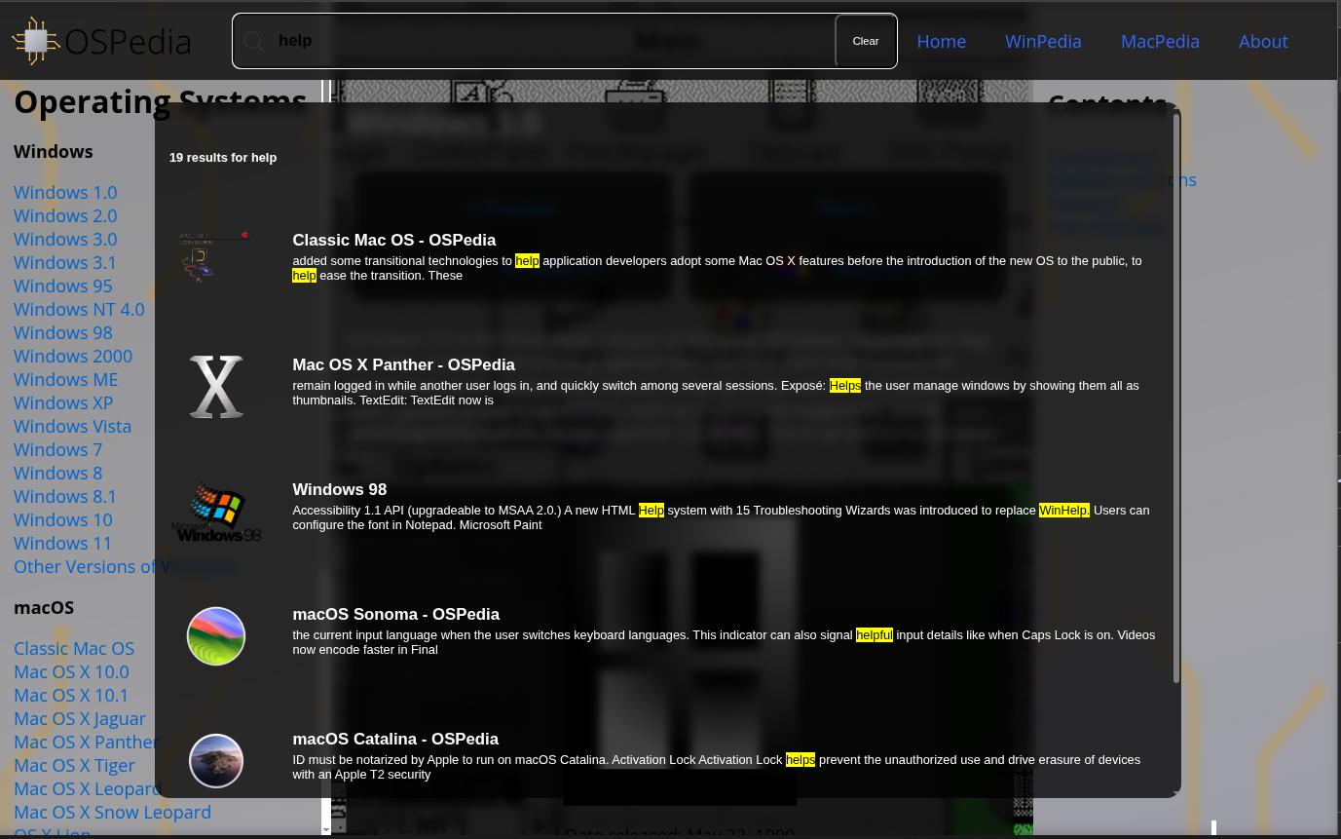
Task: Click the search magnifier icon
Action: (x=254, y=41)
